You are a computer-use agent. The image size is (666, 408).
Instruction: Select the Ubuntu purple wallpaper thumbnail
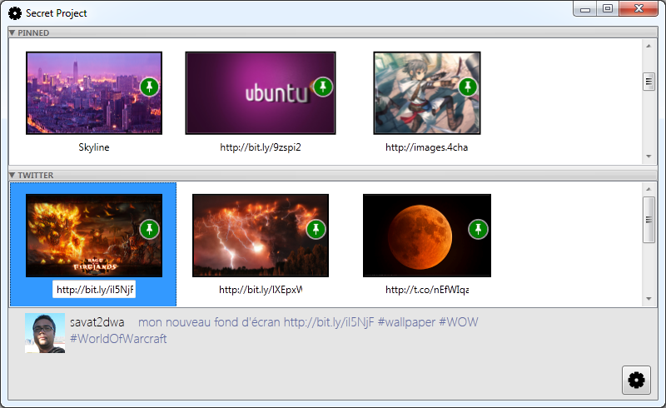point(261,93)
